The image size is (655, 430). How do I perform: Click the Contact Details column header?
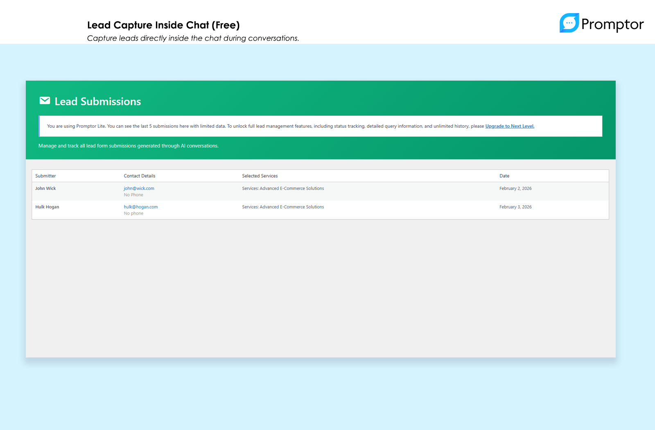click(140, 176)
